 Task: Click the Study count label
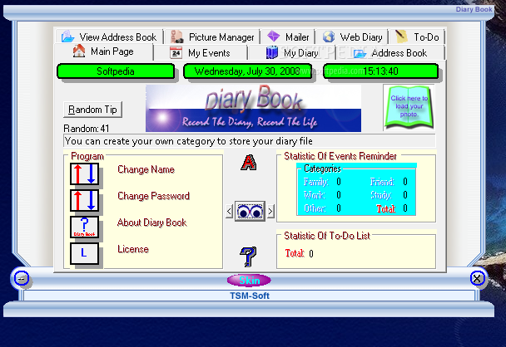coord(381,195)
